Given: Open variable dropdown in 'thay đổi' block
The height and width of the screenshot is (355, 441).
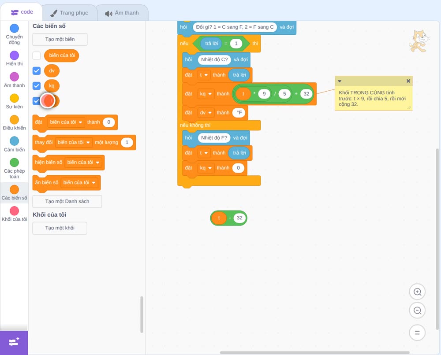Looking at the screenshot, I should 74,142.
